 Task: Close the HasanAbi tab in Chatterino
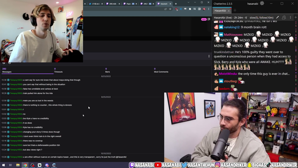point(229,11)
